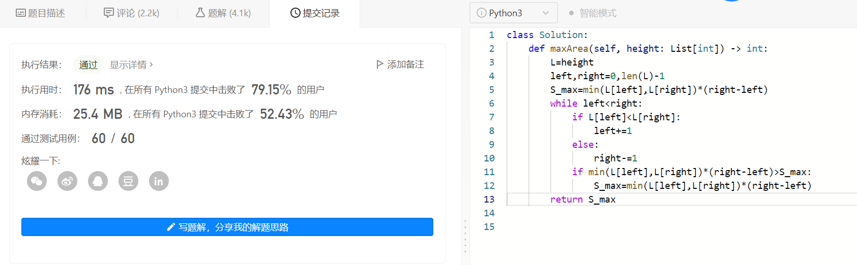This screenshot has height=265, width=857.
Task: Share result via LinkedIn icon
Action: pos(159,181)
